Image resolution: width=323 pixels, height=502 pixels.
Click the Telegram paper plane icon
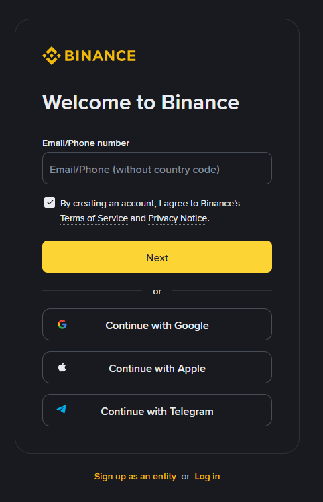[x=62, y=409]
